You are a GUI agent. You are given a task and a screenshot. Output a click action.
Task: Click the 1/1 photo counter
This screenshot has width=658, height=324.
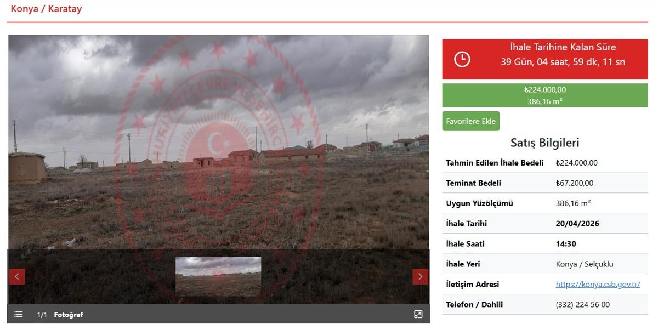[42, 315]
